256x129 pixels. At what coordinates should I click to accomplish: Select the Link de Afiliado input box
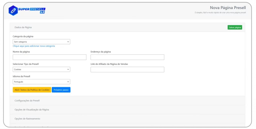127,69
